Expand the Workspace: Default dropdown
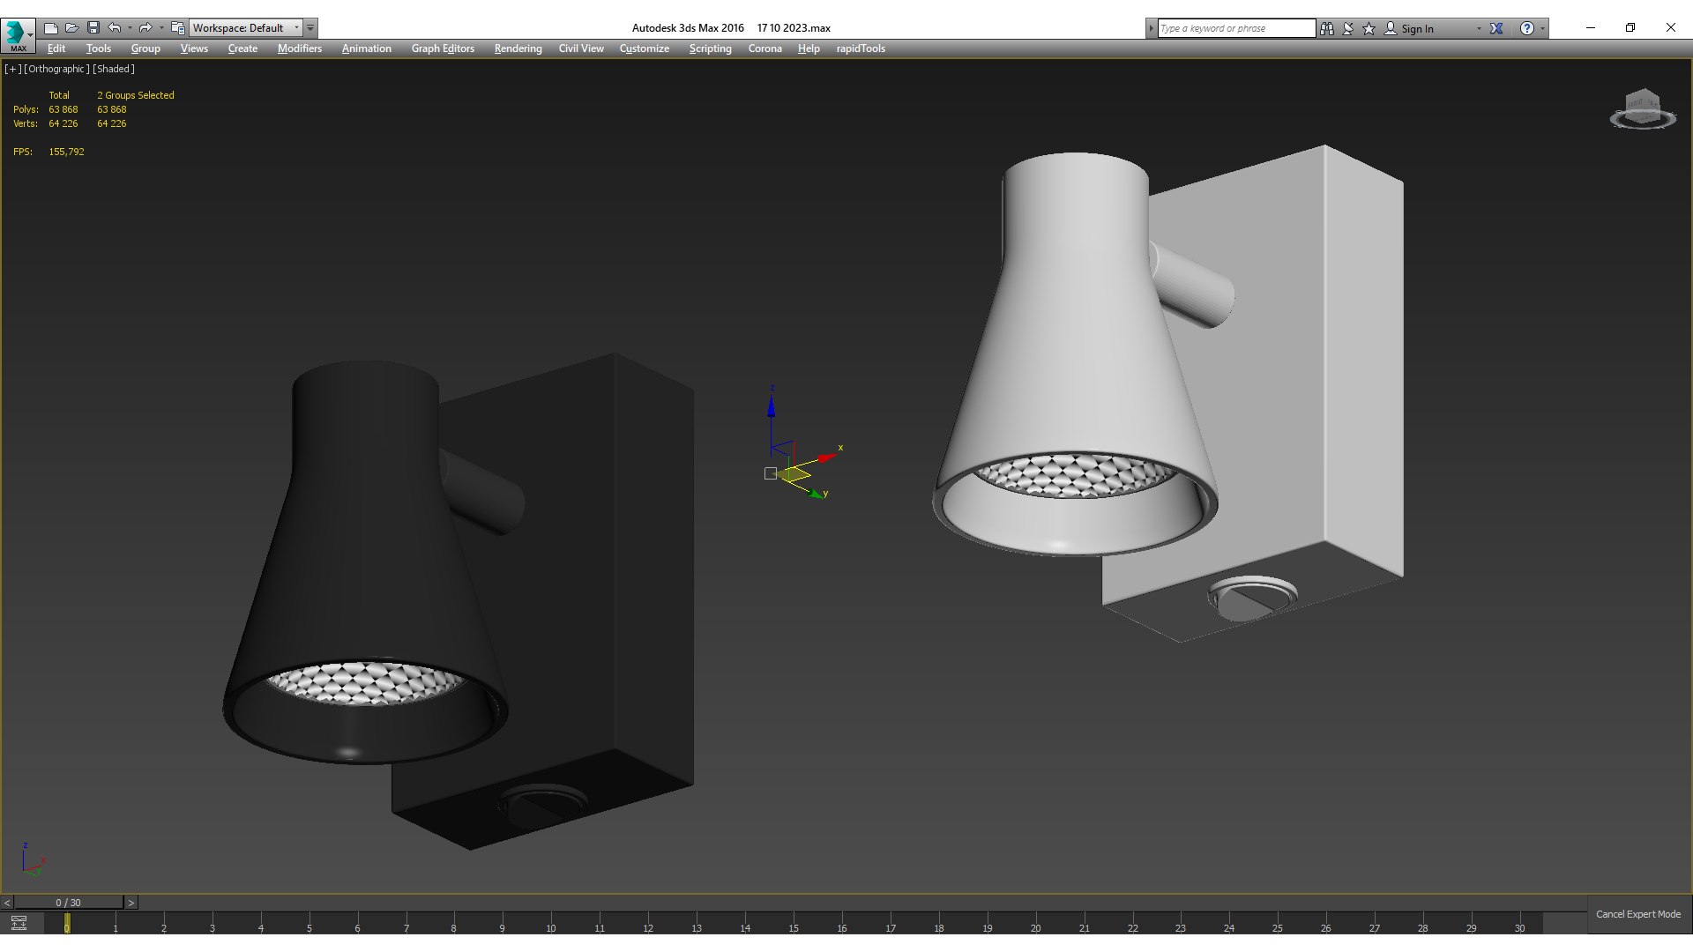The image size is (1693, 952). pyautogui.click(x=296, y=28)
